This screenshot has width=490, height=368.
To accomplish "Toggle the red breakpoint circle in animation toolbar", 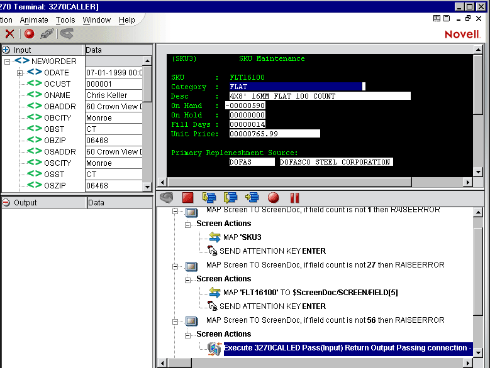I will point(273,198).
